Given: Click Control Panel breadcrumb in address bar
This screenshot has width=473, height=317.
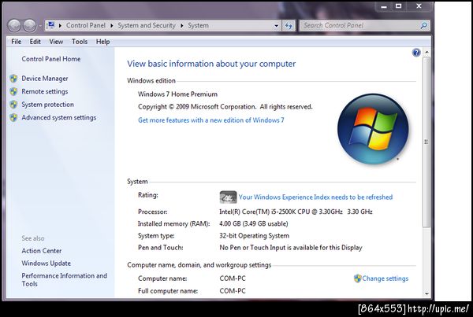Looking at the screenshot, I should (x=86, y=26).
